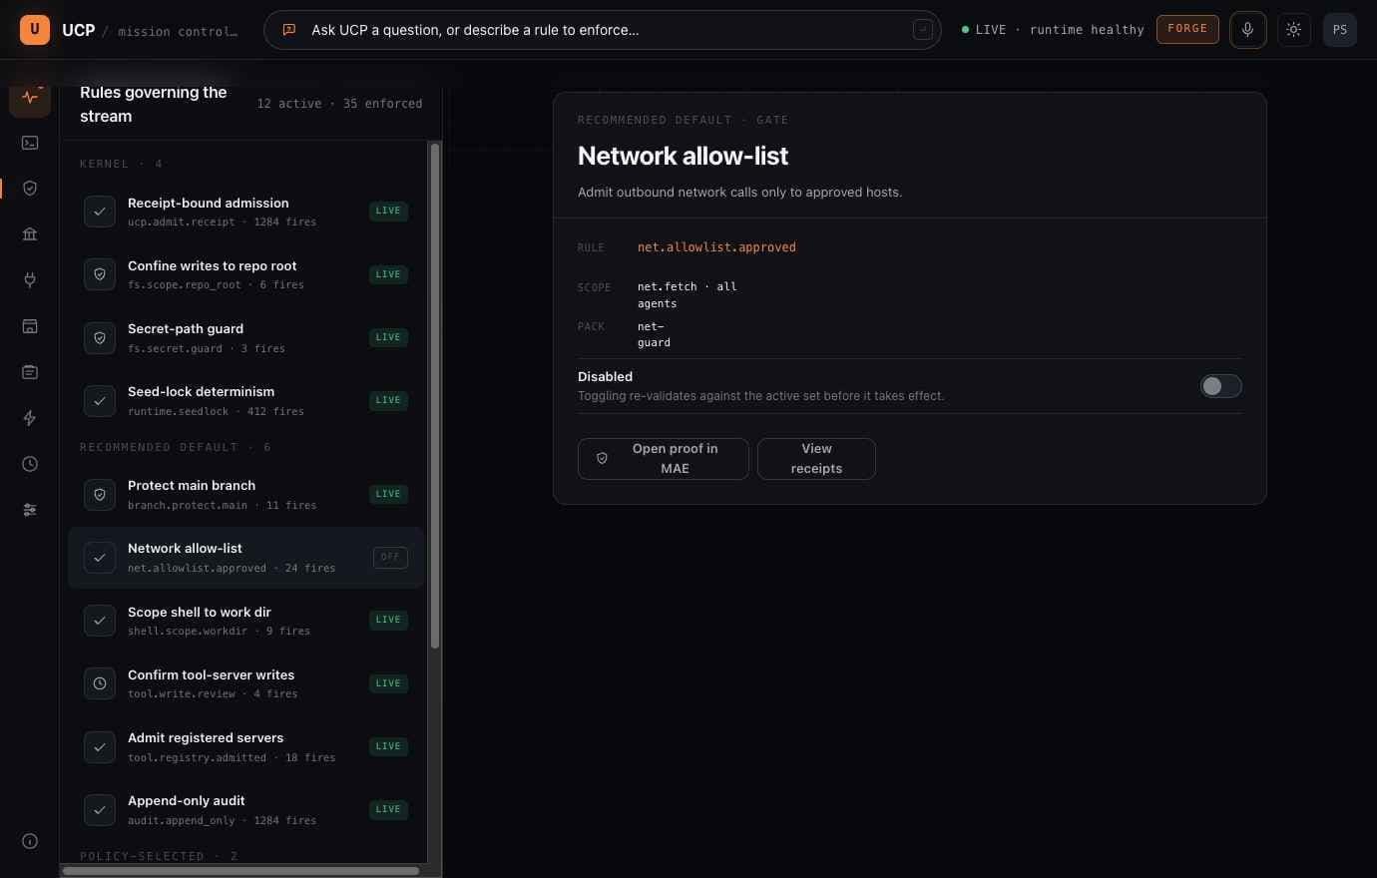Viewport: 1377px width, 878px height.
Task: Open the plug connectors sidebar icon
Action: (30, 280)
